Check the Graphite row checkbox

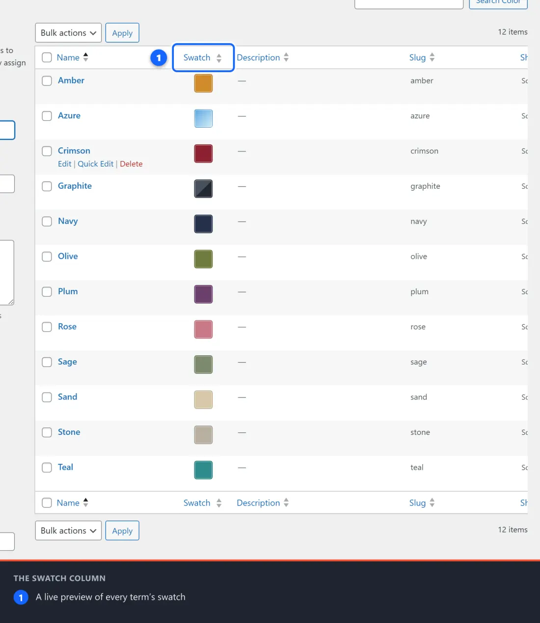click(47, 186)
